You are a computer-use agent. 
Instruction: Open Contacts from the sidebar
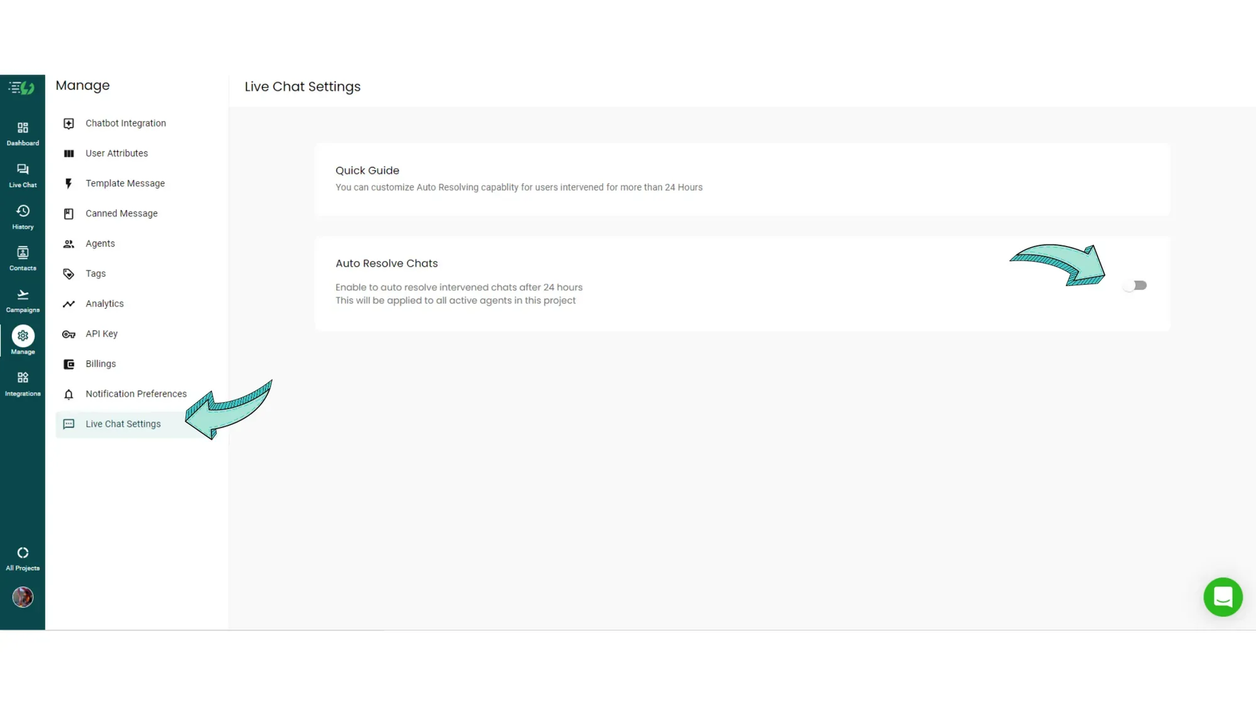(x=23, y=257)
